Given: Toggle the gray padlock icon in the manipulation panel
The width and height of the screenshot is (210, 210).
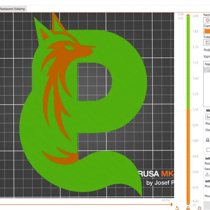Looking at the screenshot, I should click(207, 140).
